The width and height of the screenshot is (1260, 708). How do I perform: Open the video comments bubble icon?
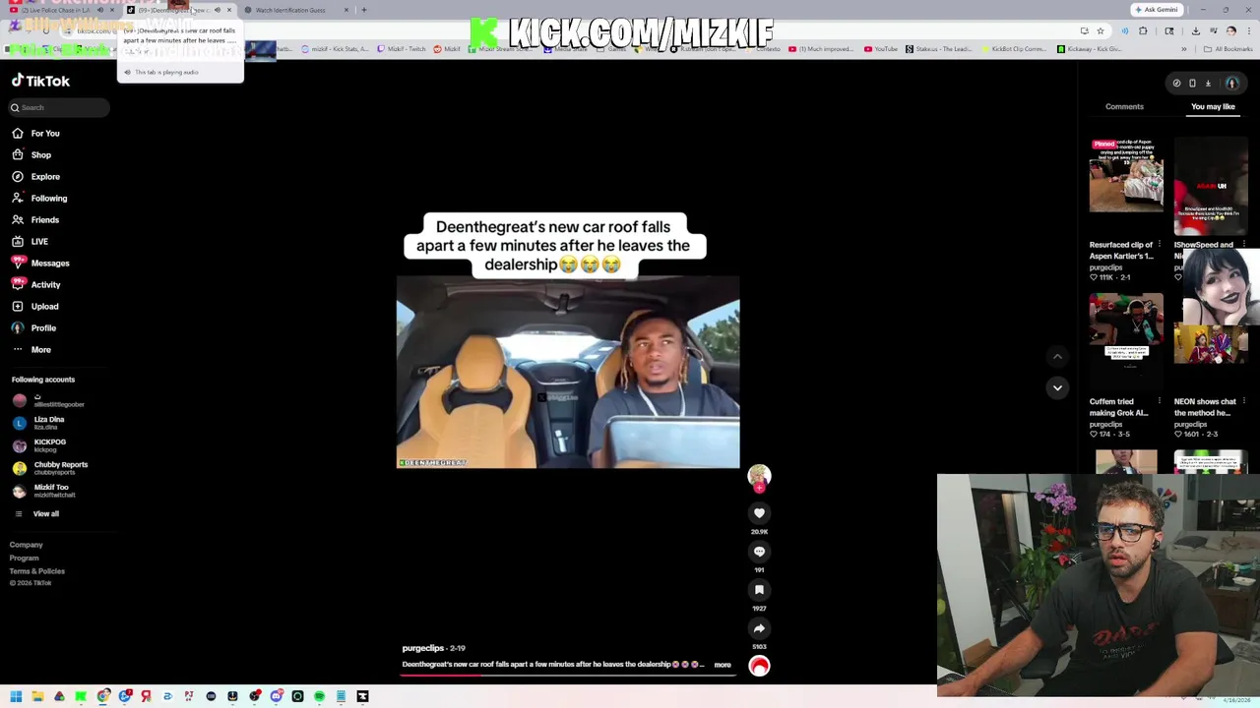pos(759,551)
